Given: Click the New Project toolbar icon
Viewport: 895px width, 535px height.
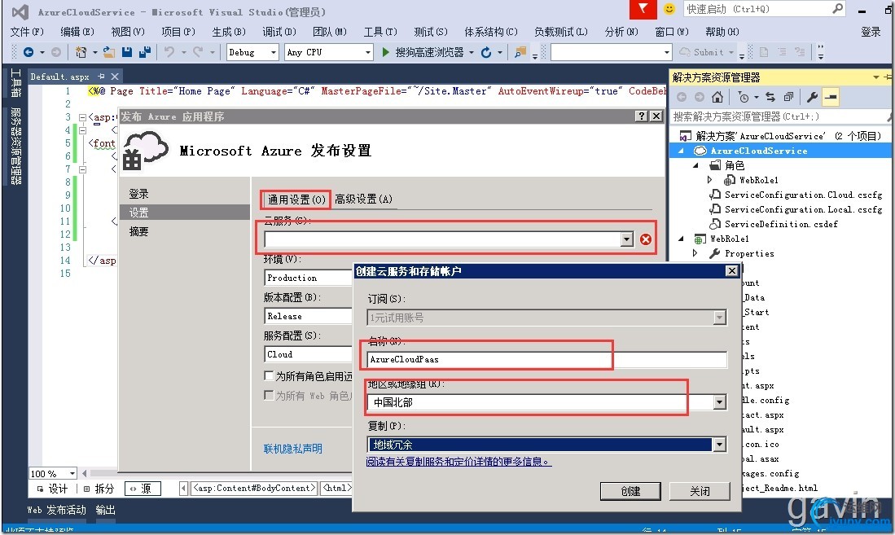Looking at the screenshot, I should [x=81, y=52].
